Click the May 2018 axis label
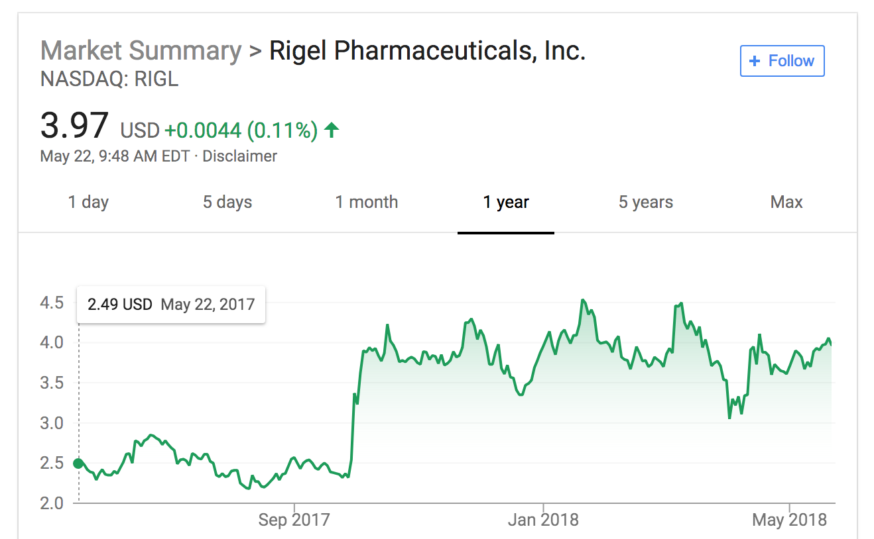Viewport: 874px width, 539px height. (789, 520)
